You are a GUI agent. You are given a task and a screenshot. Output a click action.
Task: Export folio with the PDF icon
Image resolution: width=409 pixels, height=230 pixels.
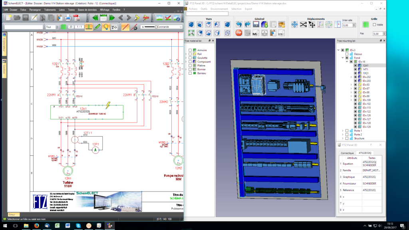coord(77,18)
